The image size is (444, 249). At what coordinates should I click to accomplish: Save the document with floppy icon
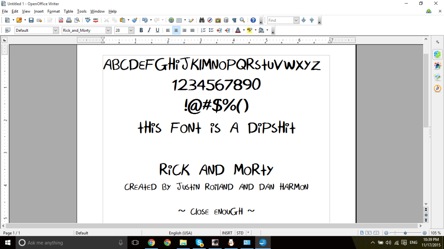[31, 20]
